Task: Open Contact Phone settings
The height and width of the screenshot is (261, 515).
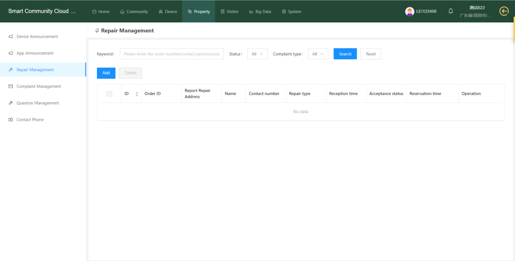Action: (x=30, y=119)
